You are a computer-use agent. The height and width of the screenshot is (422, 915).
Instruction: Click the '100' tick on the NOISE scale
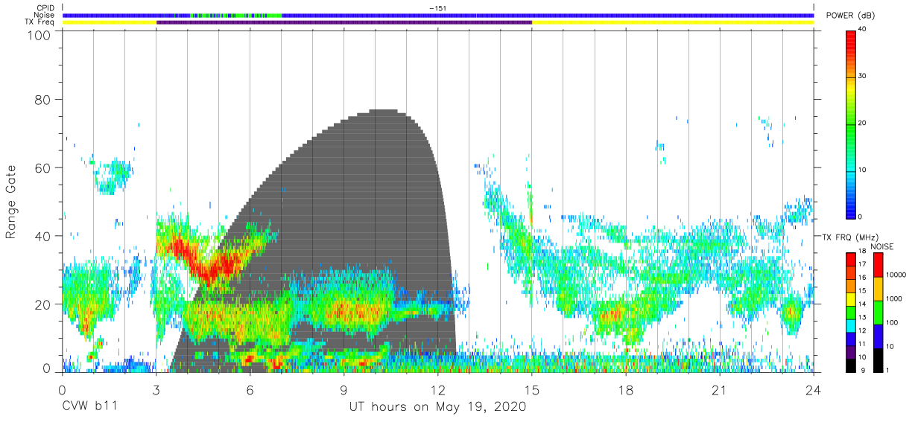tap(890, 322)
